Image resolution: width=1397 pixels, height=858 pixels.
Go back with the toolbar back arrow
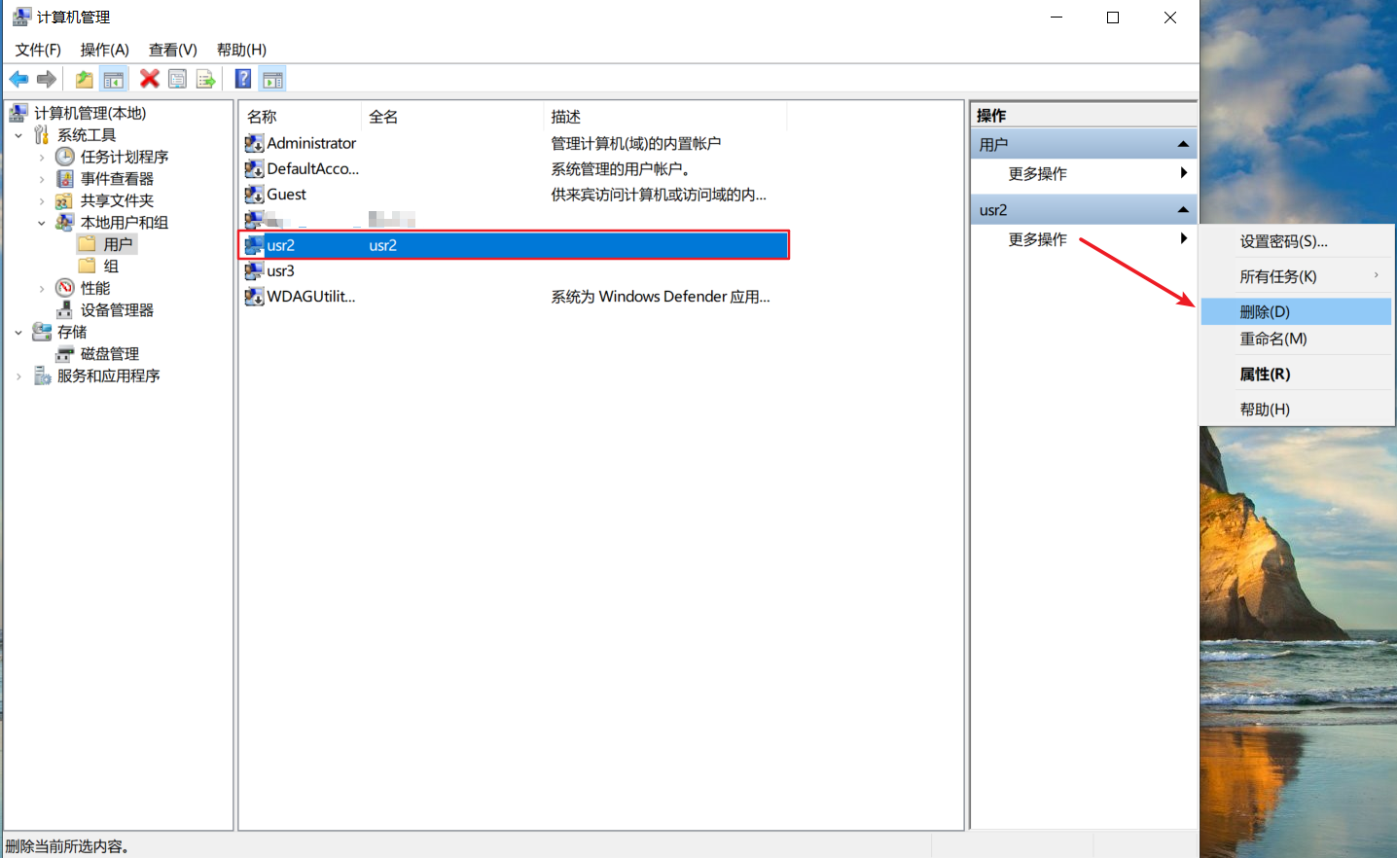[18, 80]
